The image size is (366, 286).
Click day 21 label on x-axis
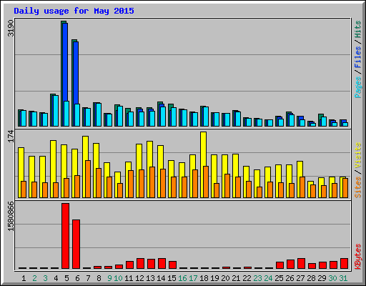point(236,278)
